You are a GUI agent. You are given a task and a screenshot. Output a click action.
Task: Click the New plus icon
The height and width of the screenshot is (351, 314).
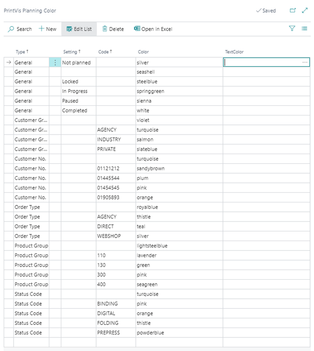coord(41,29)
